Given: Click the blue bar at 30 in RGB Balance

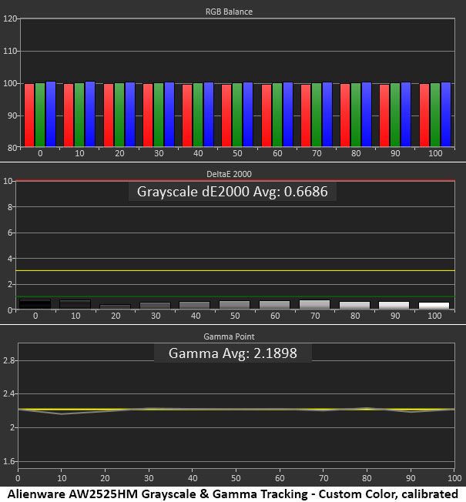Looking at the screenshot, I should [x=169, y=115].
